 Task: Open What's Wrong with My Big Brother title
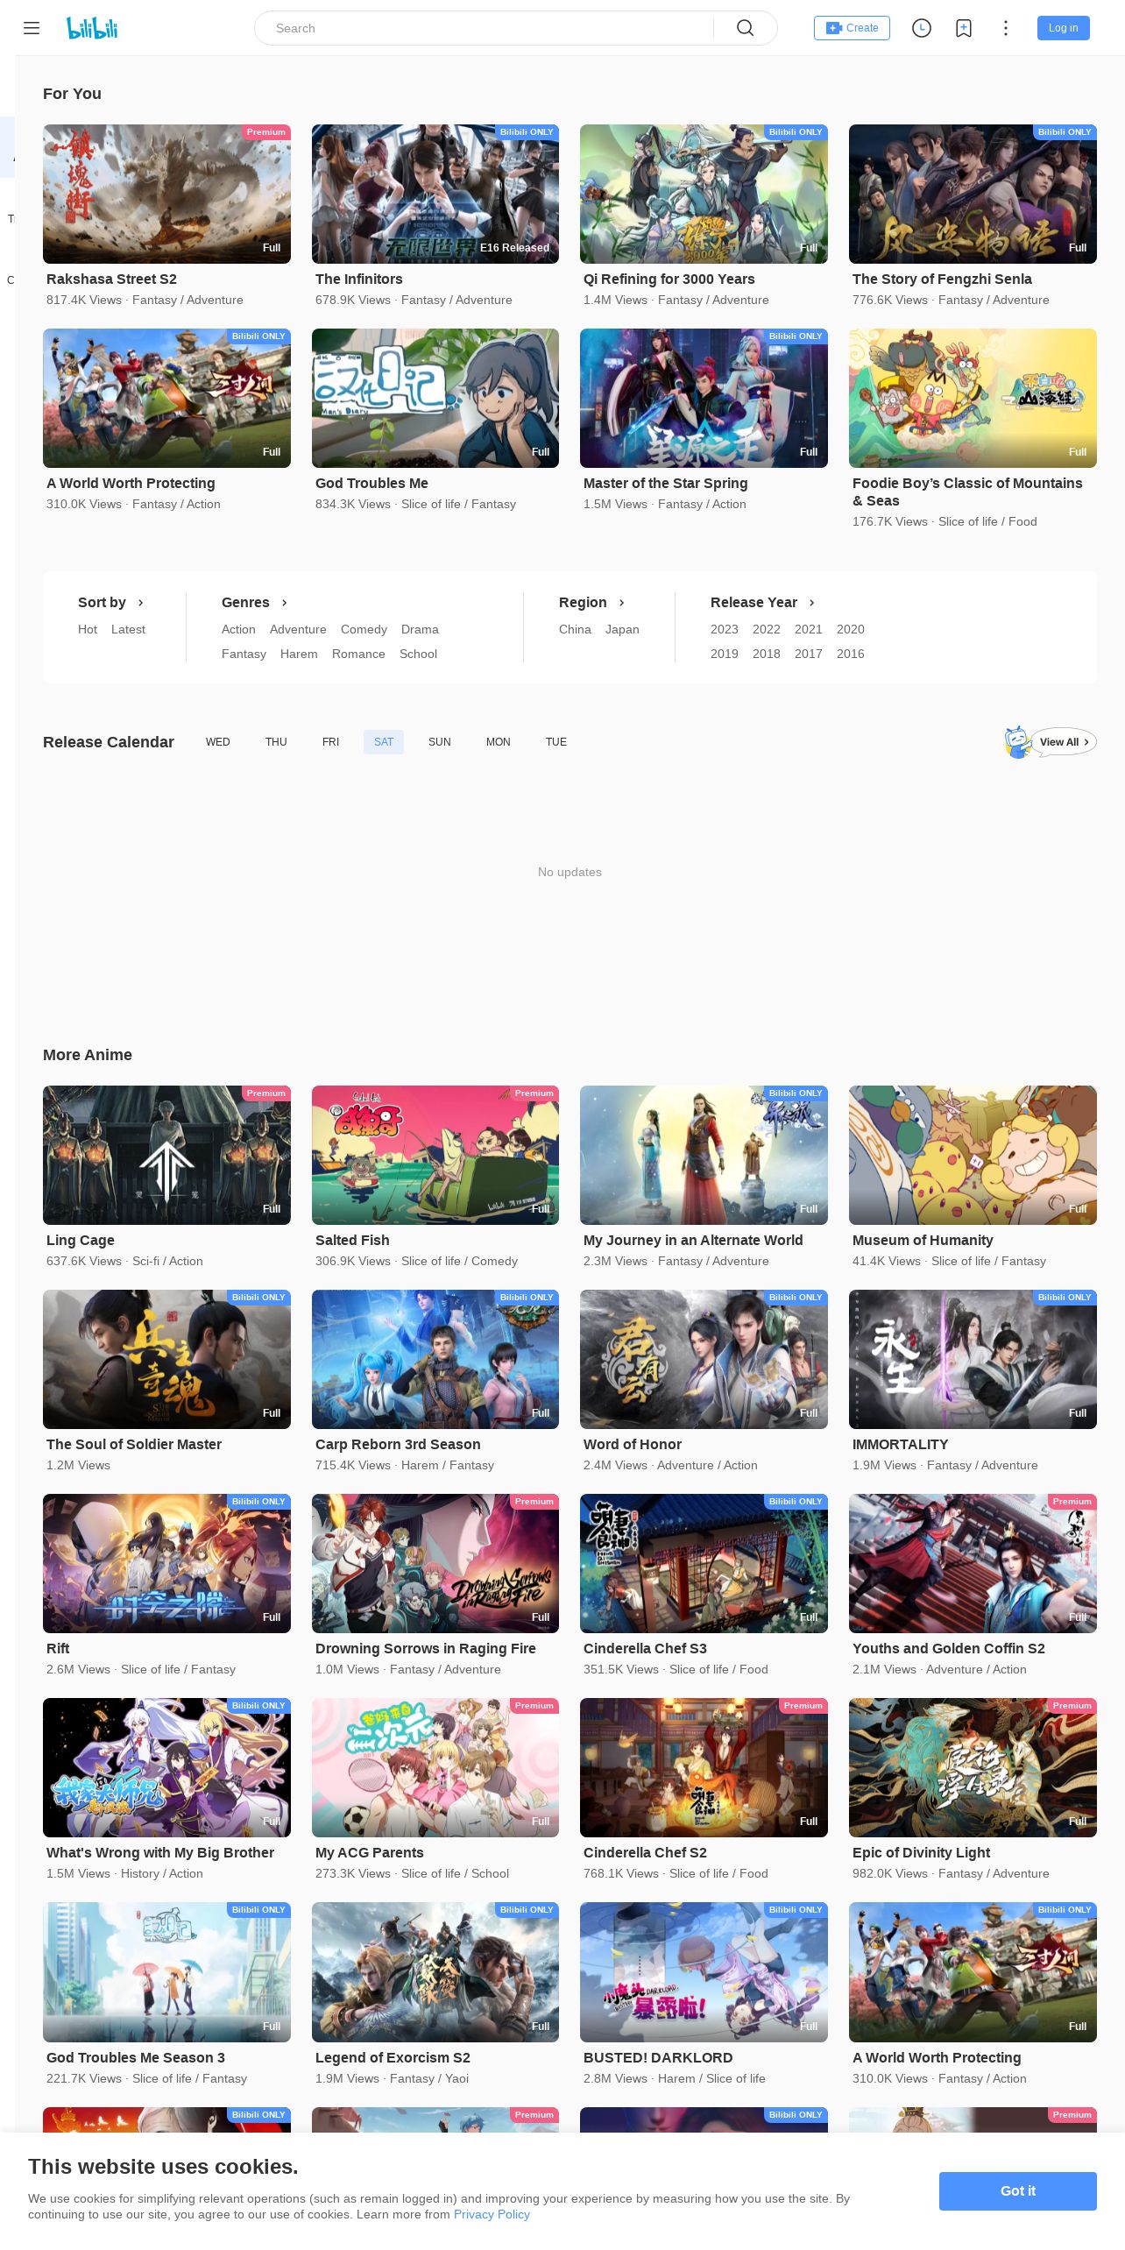click(x=160, y=1852)
